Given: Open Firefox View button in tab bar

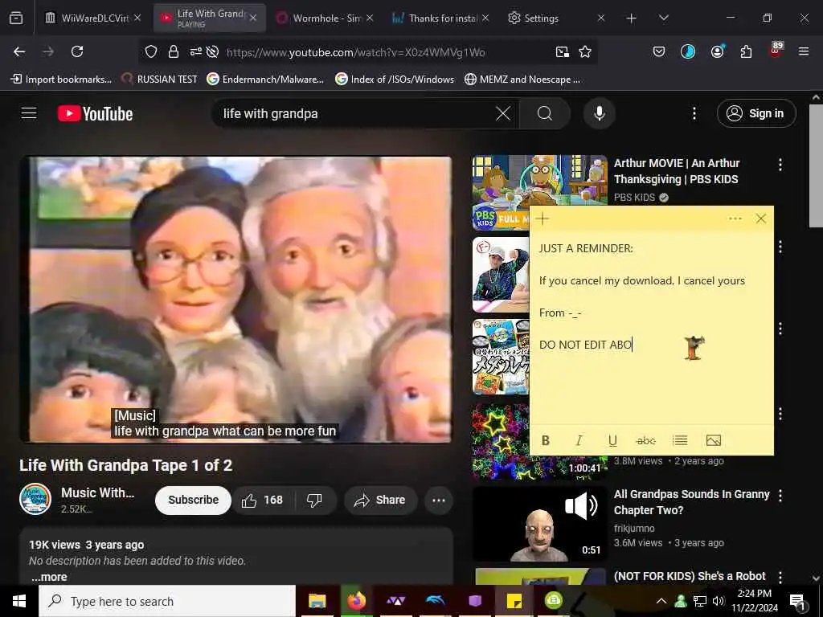Looking at the screenshot, I should pos(16,18).
